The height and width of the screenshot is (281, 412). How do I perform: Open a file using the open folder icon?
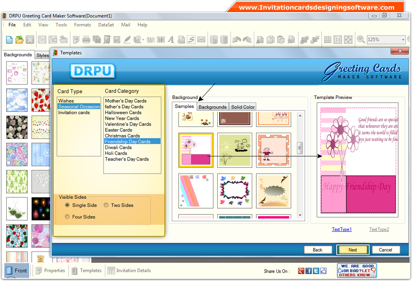20,39
